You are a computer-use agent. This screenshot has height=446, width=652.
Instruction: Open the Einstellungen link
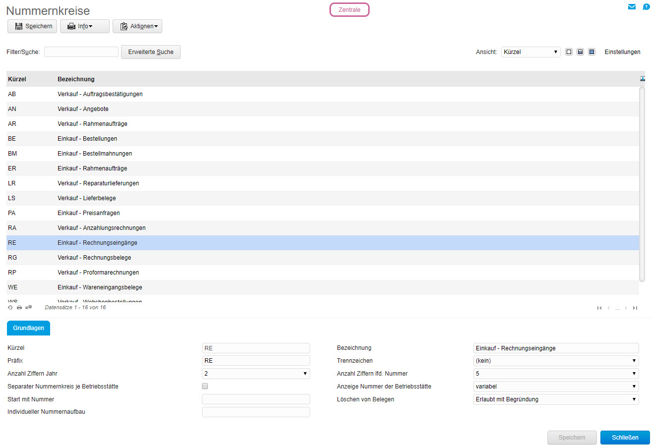(622, 52)
